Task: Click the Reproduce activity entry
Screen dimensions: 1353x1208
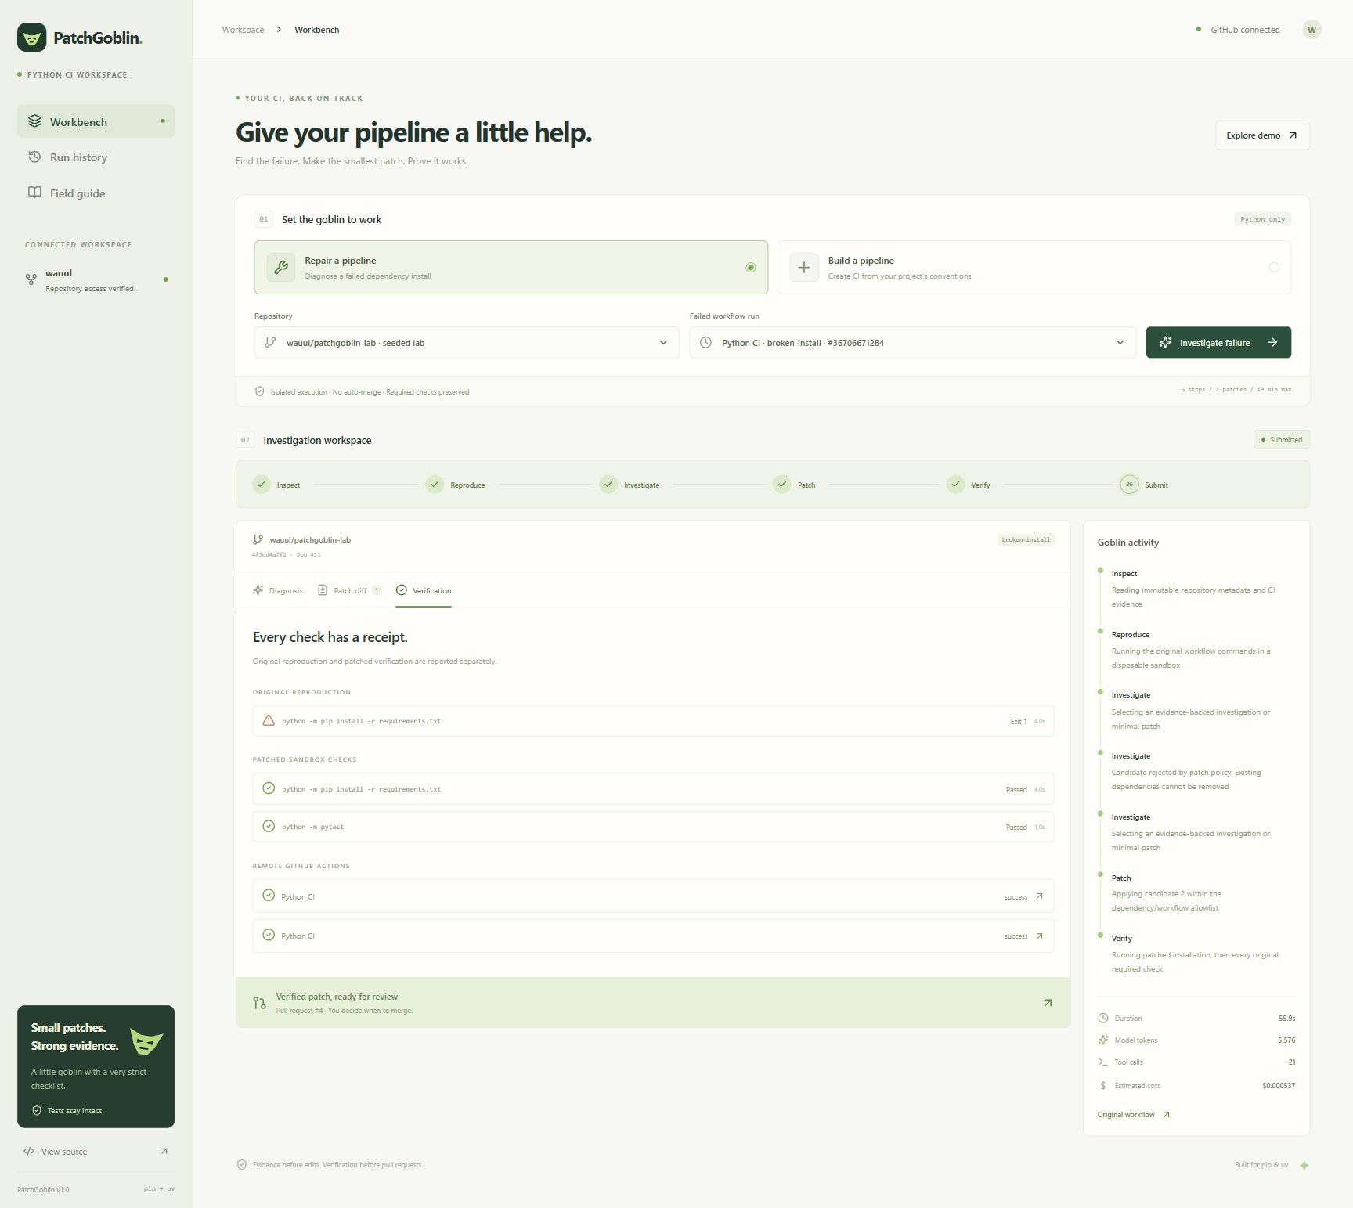Action: tap(1196, 650)
